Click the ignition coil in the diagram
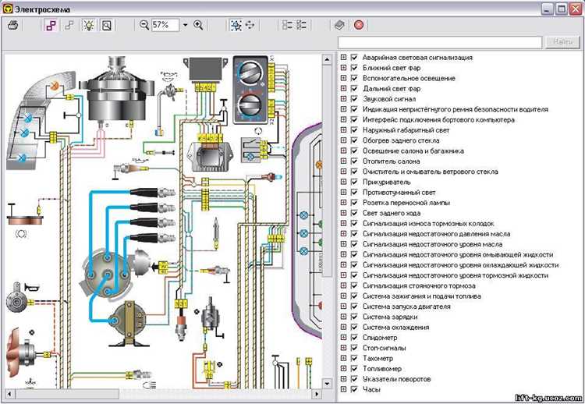The height and width of the screenshot is (404, 585). pyautogui.click(x=129, y=323)
